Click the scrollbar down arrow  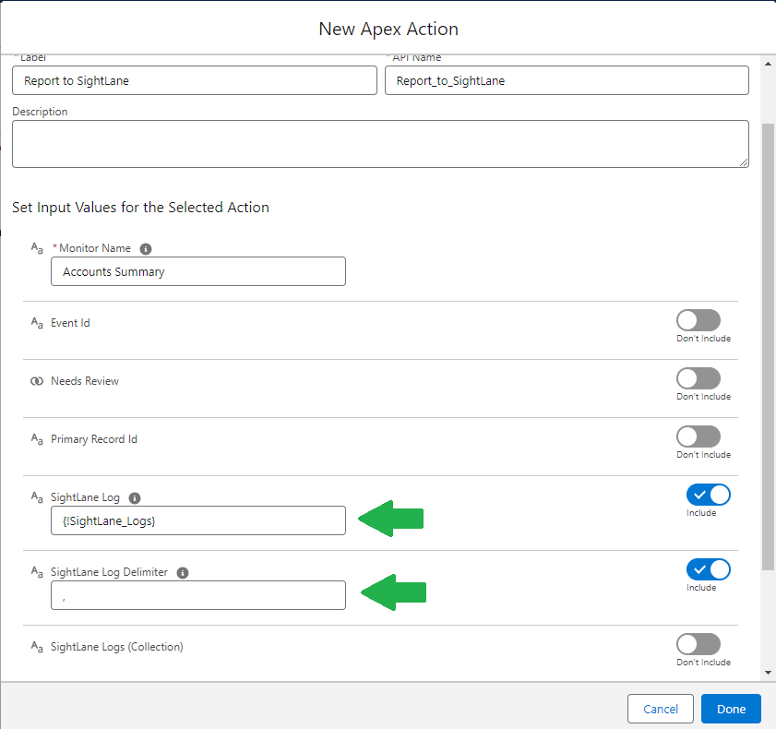click(768, 672)
